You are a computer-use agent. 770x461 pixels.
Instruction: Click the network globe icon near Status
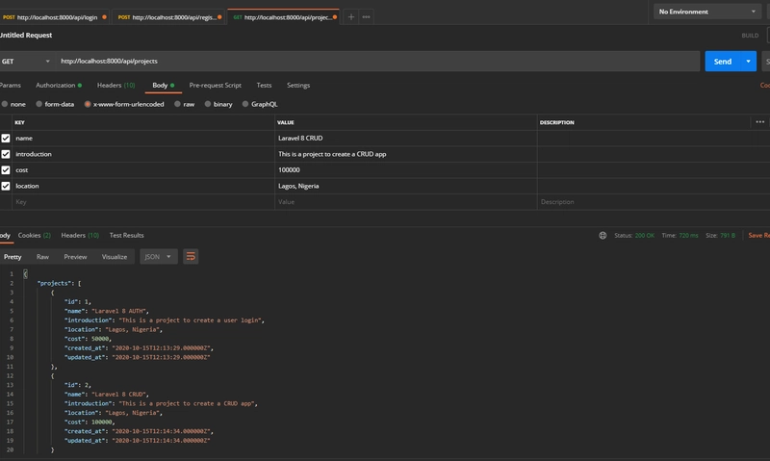tap(603, 236)
